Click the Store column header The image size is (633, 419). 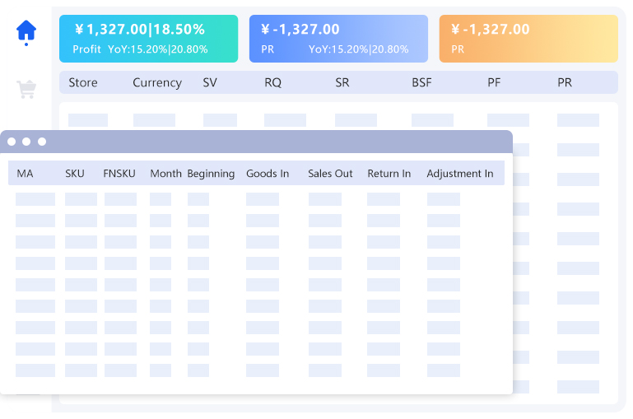[x=83, y=82]
